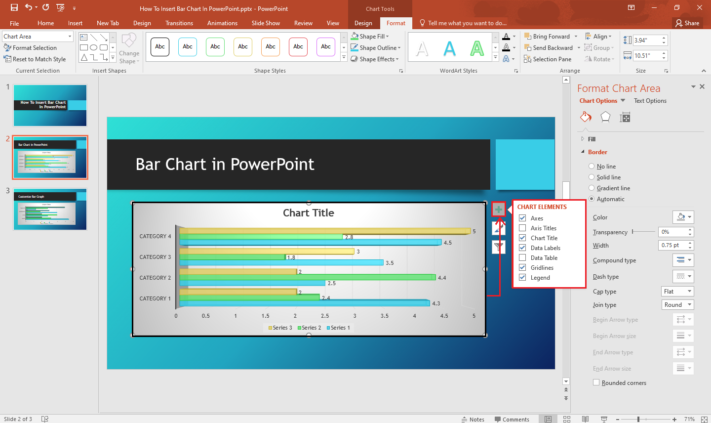Viewport: 711px width, 423px height.
Task: Open the Animations ribbon tab
Action: click(222, 23)
